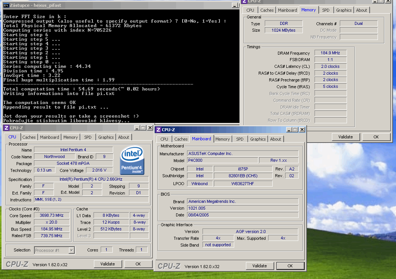This screenshot has height=279, width=396.
Task: Click the Multiplier value x 20.0
Action: pos(52,222)
